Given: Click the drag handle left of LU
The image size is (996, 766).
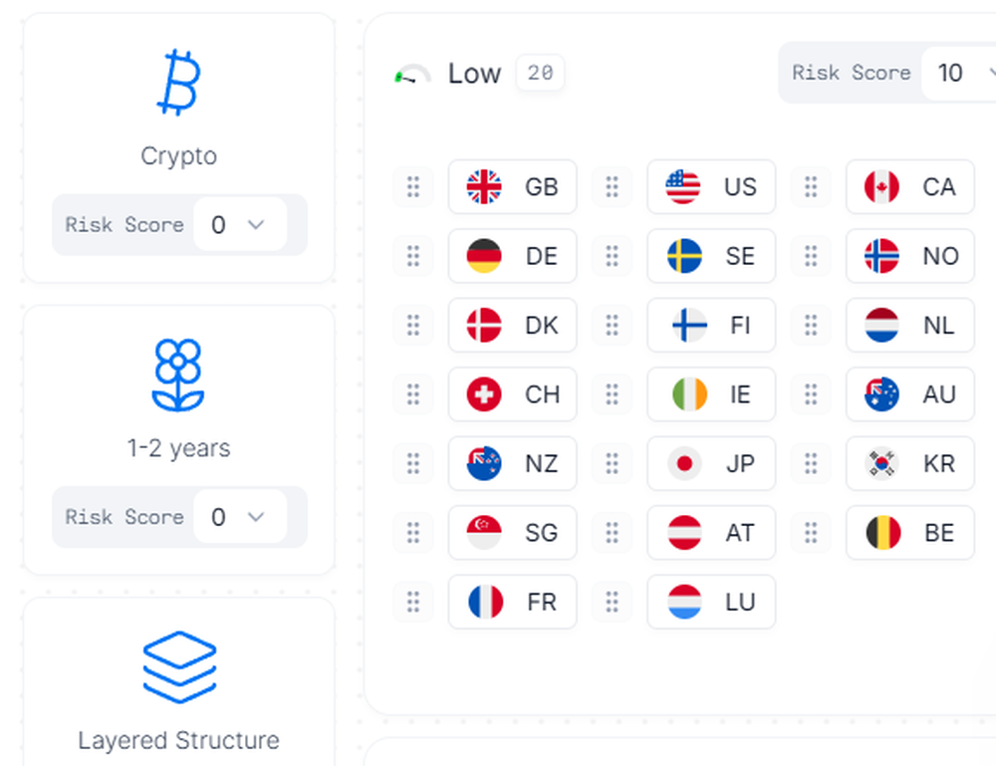Looking at the screenshot, I should (x=613, y=602).
